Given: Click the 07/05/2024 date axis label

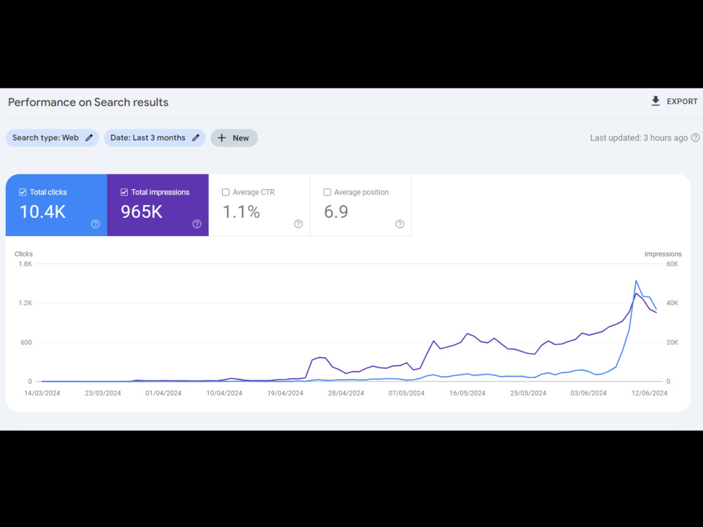Looking at the screenshot, I should click(x=406, y=393).
